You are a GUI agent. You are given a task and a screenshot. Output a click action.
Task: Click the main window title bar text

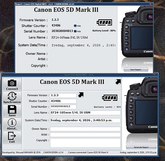click(x=79, y=75)
